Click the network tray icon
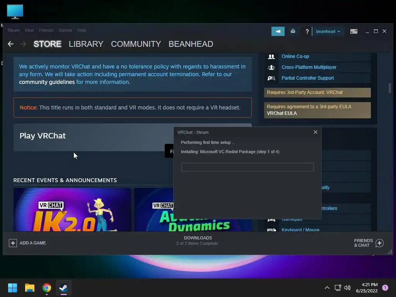Screen dimensions: 396x297 click(338, 288)
